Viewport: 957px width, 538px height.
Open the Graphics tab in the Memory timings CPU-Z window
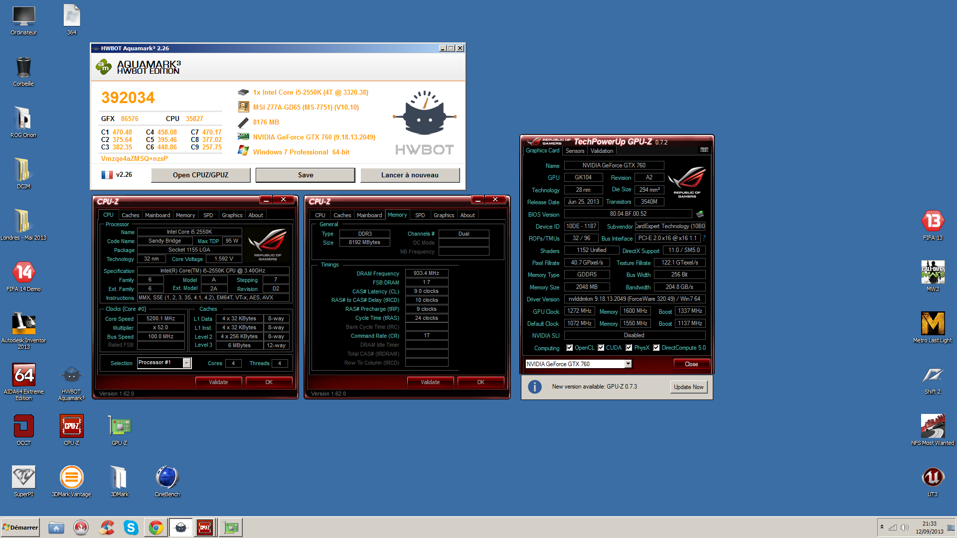pyautogui.click(x=444, y=215)
